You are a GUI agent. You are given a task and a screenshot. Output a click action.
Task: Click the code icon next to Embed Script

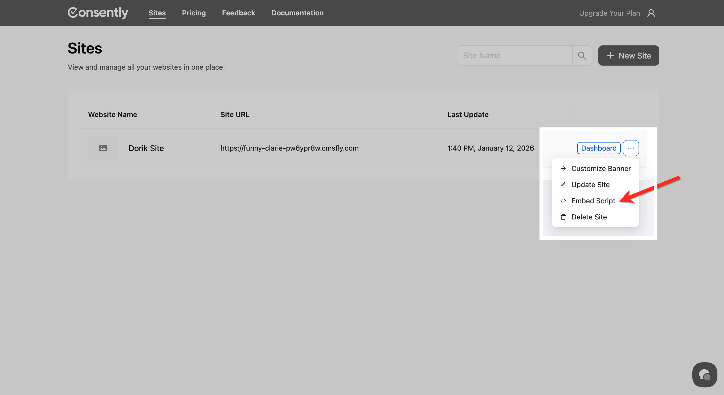tap(563, 201)
